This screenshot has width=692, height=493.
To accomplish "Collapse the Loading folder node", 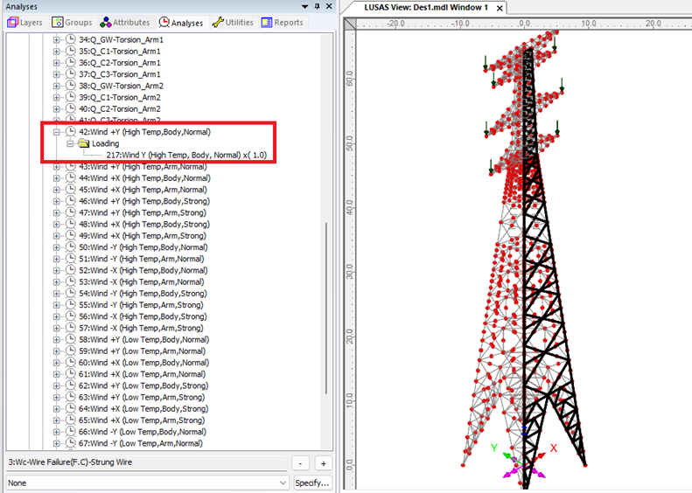I will 71,143.
